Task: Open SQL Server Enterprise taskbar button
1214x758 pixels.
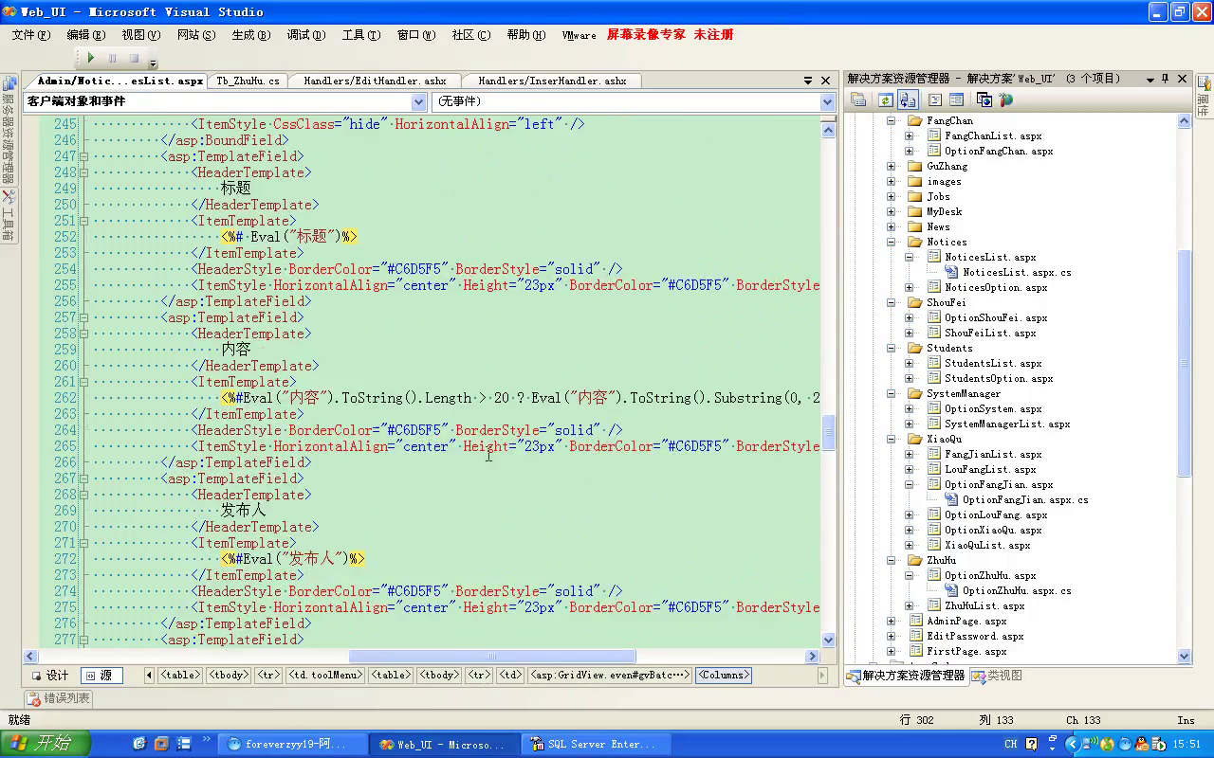Action: (x=598, y=744)
